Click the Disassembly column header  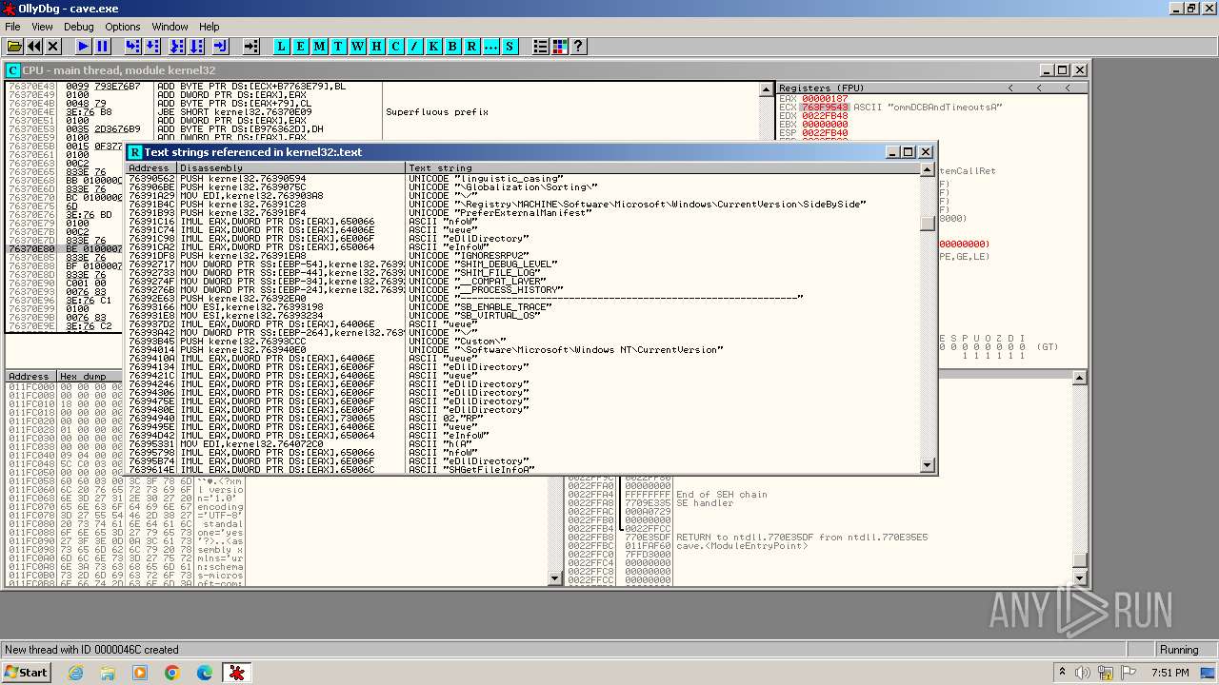291,168
